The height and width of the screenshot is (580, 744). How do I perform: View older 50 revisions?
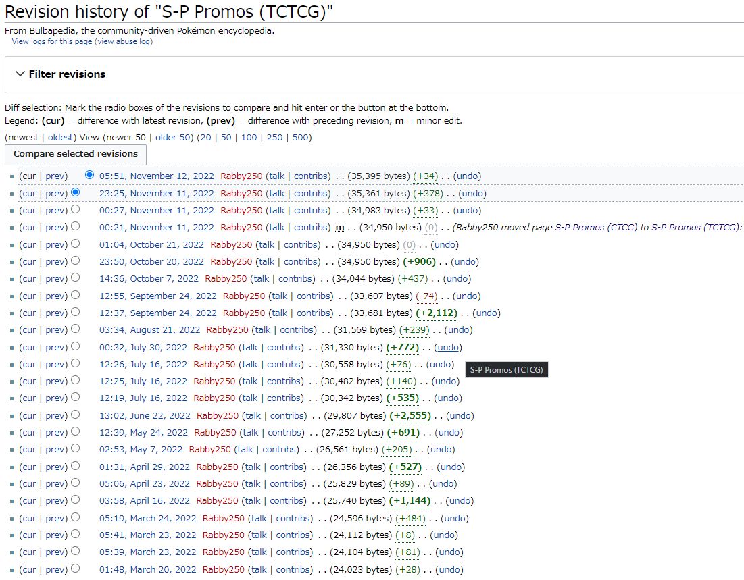tap(173, 138)
